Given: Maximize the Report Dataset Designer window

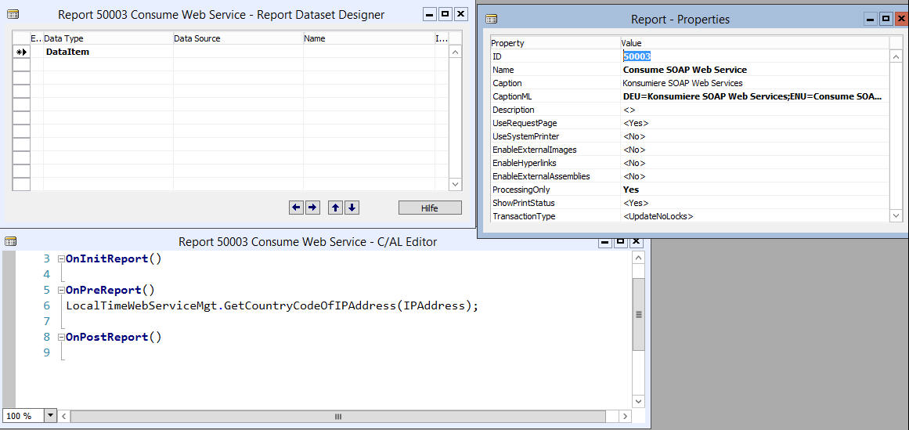Looking at the screenshot, I should click(x=445, y=14).
